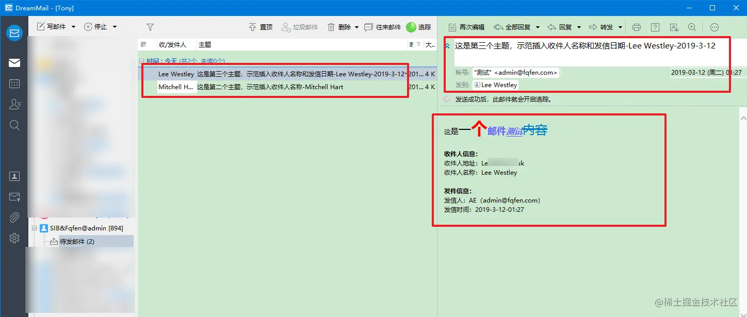Open the 回复 dropdown arrow
The height and width of the screenshot is (317, 747).
click(579, 27)
